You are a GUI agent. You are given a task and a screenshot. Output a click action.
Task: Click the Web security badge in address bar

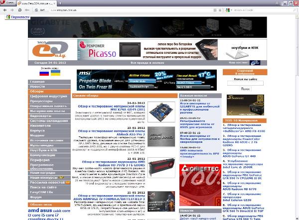pyautogui.click(x=40, y=10)
